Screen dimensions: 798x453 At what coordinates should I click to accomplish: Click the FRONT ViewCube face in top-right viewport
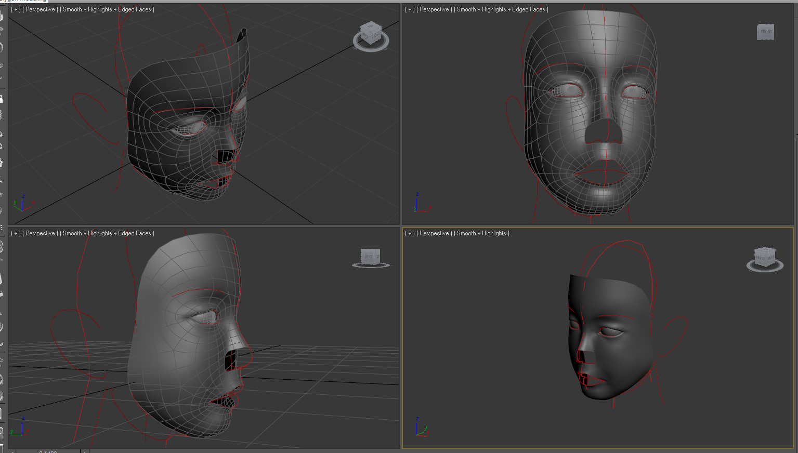point(765,32)
